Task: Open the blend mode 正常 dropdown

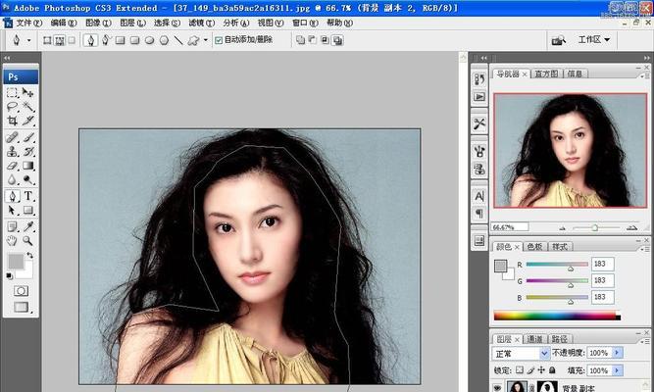Action: pyautogui.click(x=521, y=353)
